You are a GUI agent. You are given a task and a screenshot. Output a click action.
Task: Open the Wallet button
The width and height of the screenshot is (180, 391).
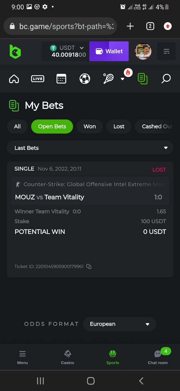point(109,51)
